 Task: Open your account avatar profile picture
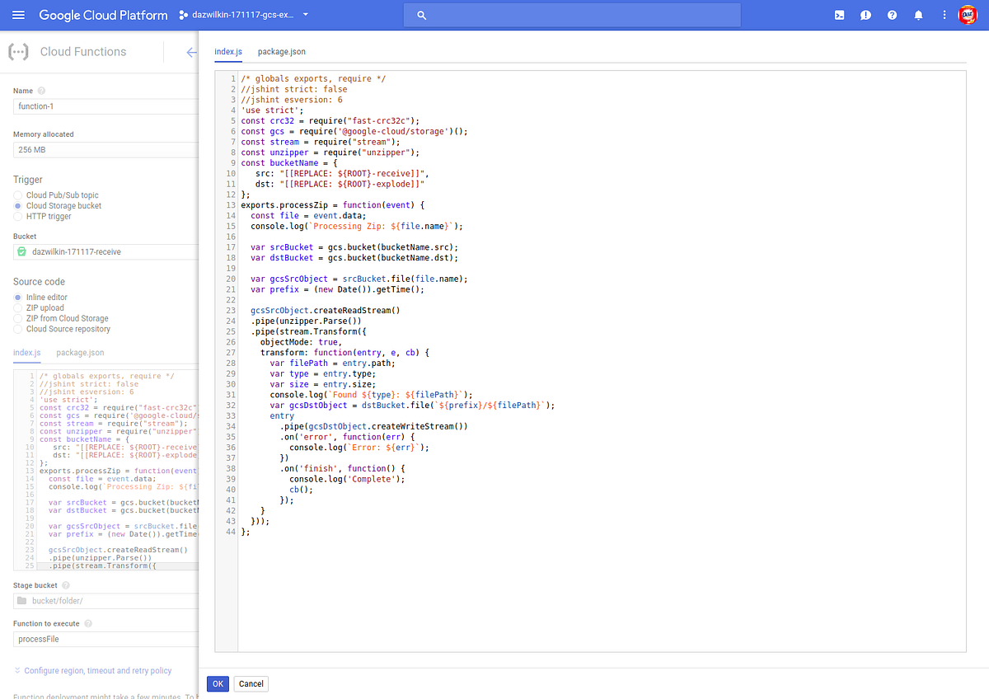[968, 14]
